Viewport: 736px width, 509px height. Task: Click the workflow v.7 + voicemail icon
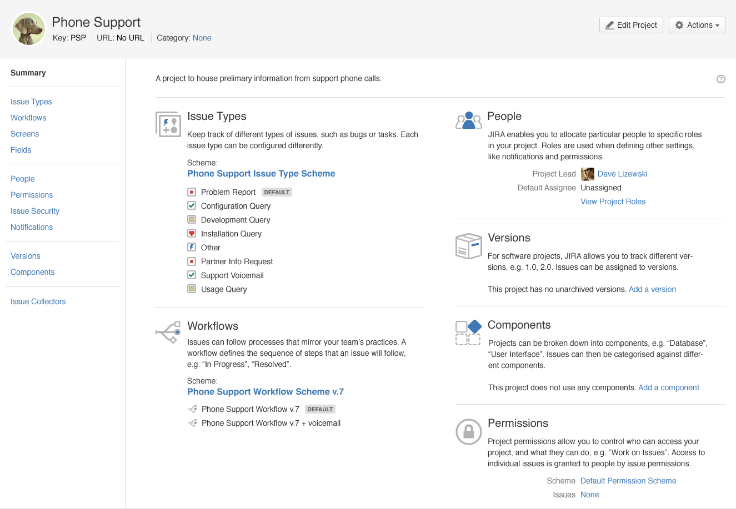pos(192,423)
